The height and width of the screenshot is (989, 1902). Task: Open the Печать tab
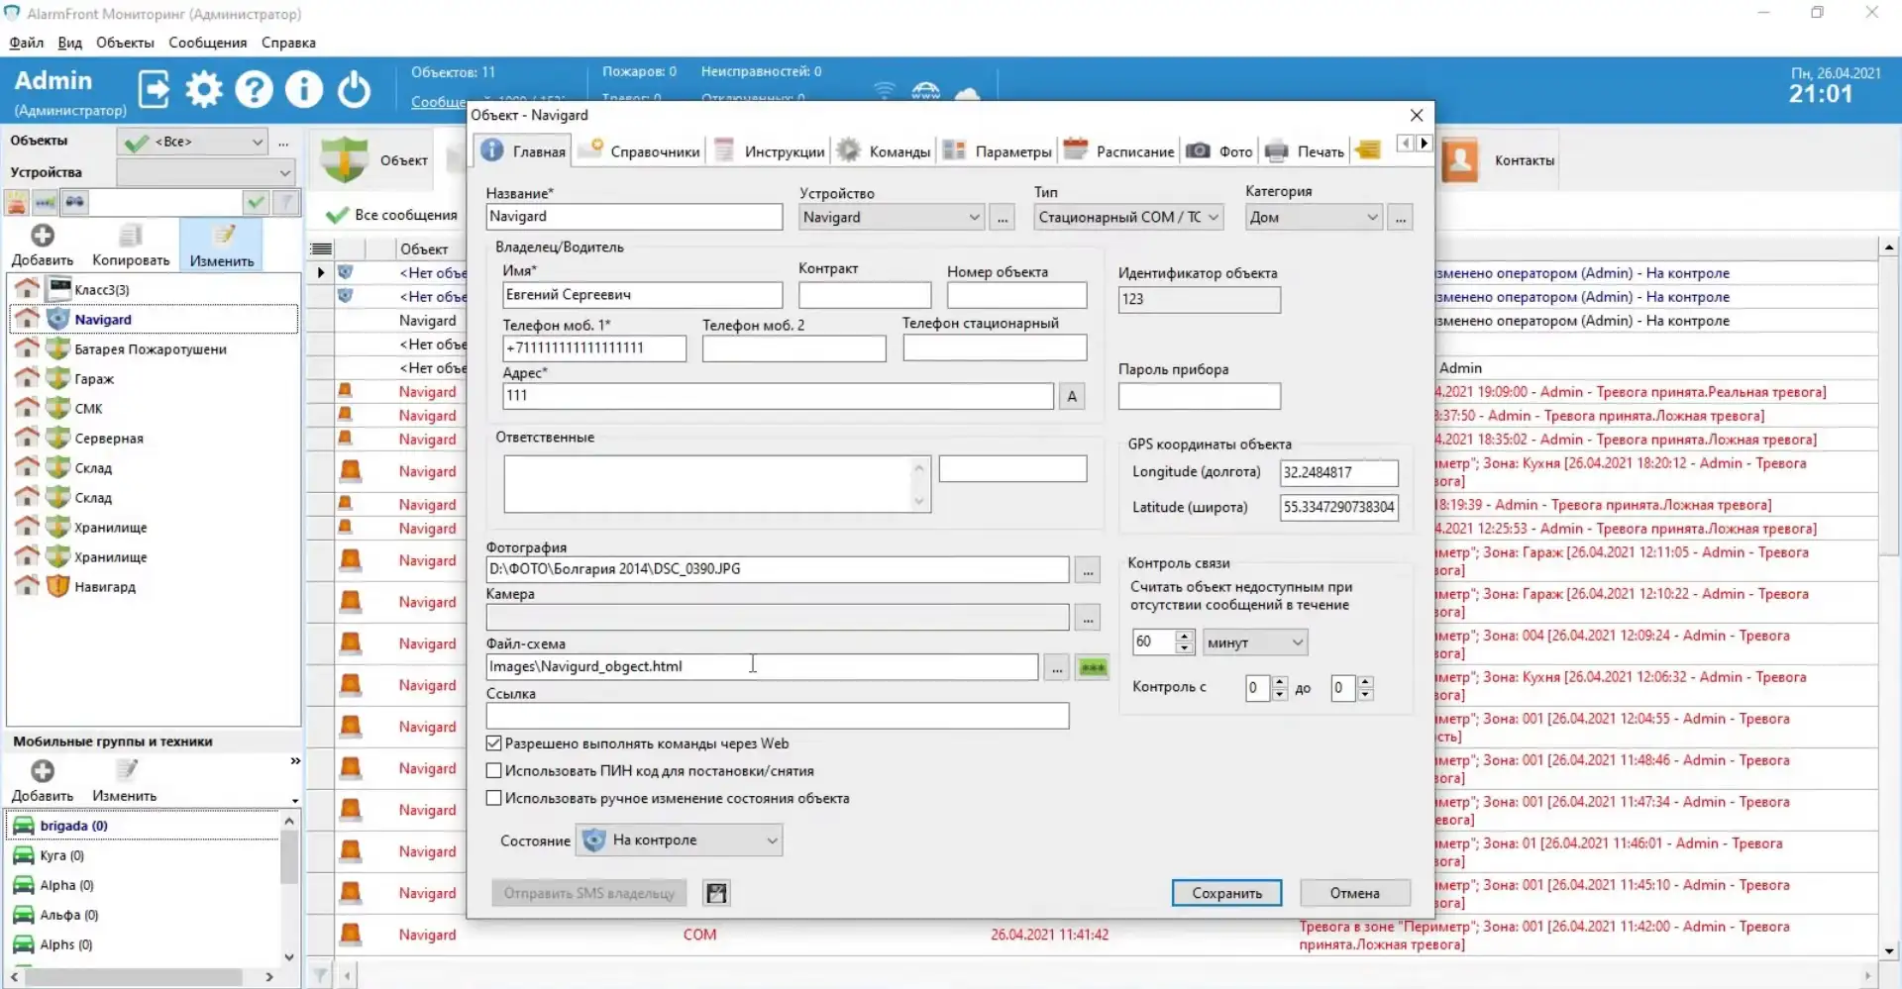click(1306, 151)
